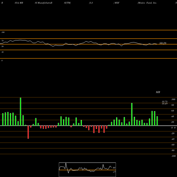The height and width of the screenshot is (177, 177).
Task: Click the 40 label on the MR axis
Action: [172, 116]
